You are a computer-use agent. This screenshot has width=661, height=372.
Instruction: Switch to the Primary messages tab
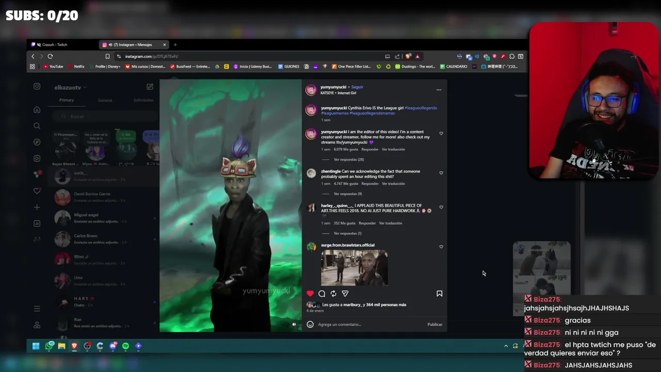coord(67,100)
